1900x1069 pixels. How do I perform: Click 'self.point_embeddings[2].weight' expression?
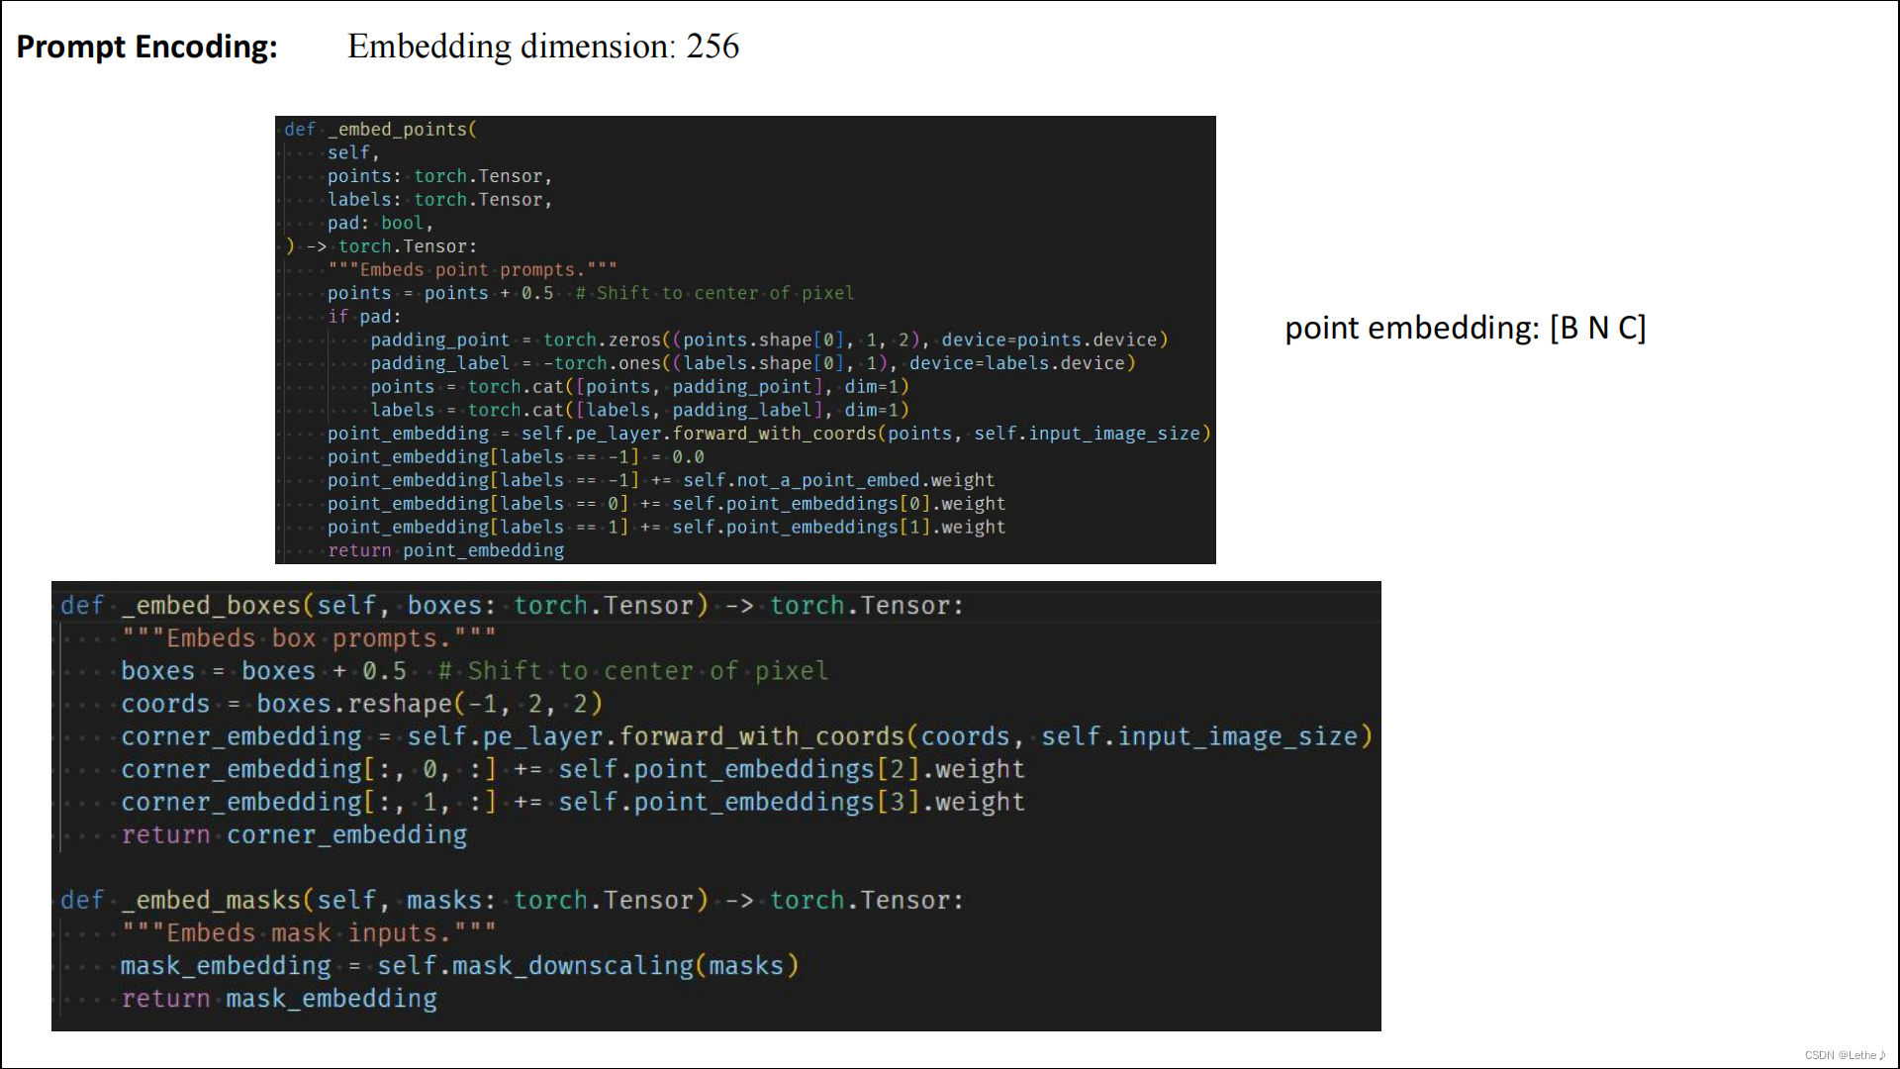point(791,770)
